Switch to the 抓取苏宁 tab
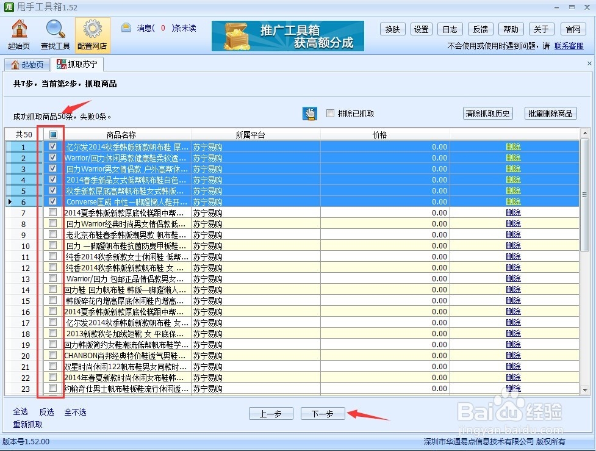 (77, 64)
